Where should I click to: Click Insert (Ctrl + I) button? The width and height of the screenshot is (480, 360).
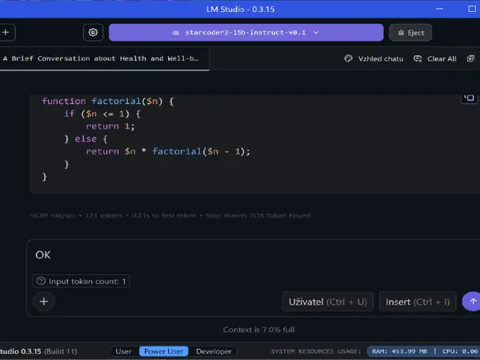[x=418, y=302]
